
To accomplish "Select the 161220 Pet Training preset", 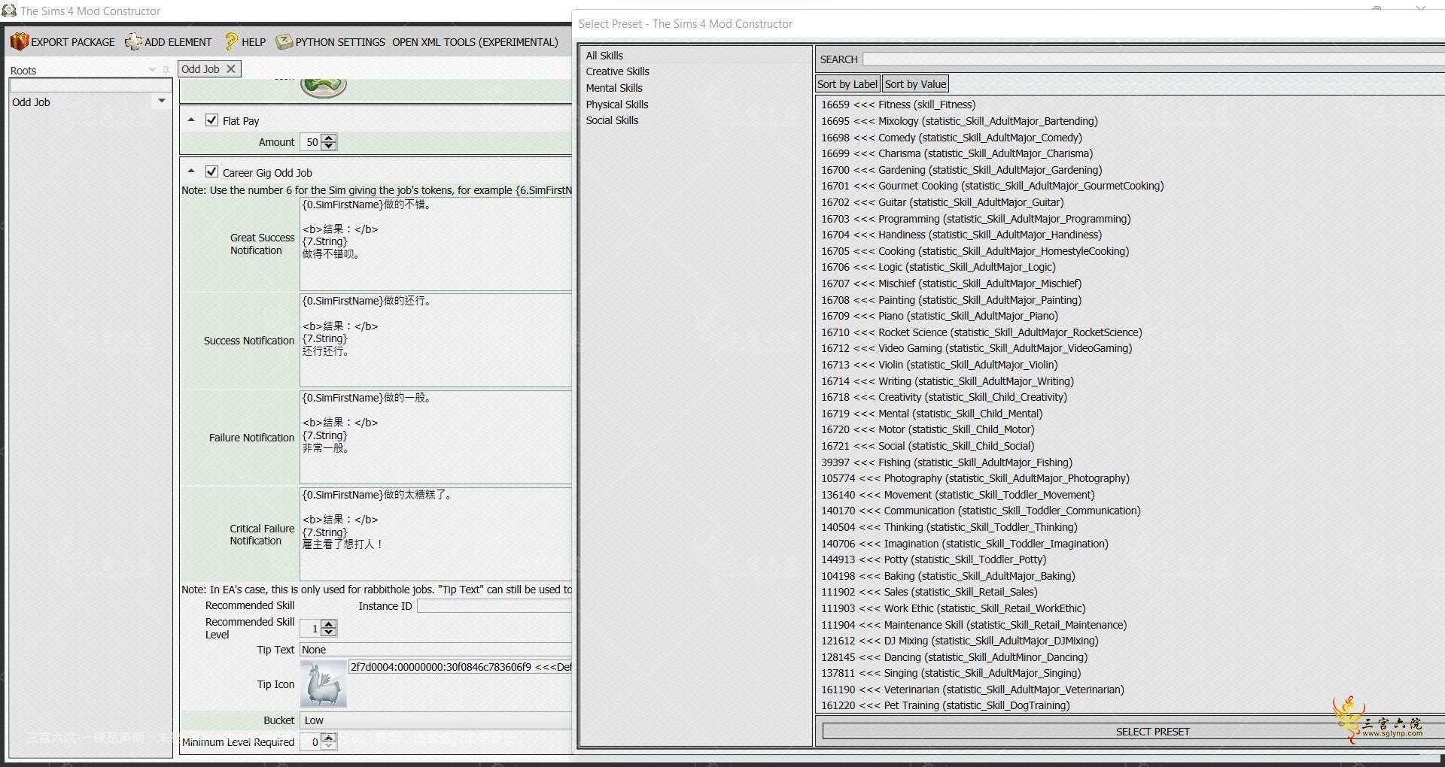I will (945, 705).
